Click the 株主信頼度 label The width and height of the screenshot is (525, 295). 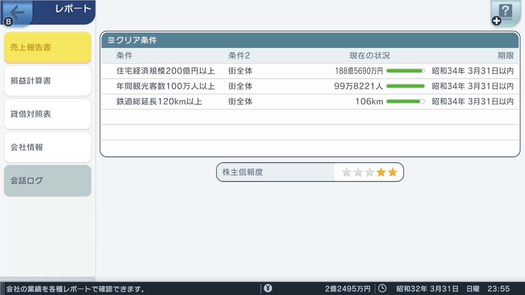click(243, 172)
